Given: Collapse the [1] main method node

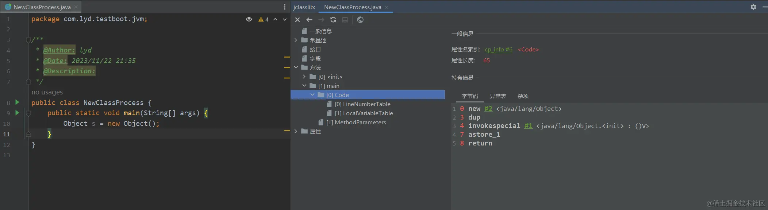Looking at the screenshot, I should coord(304,86).
